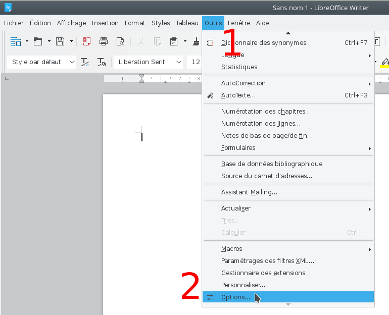Click the Save disk icon

point(60,41)
